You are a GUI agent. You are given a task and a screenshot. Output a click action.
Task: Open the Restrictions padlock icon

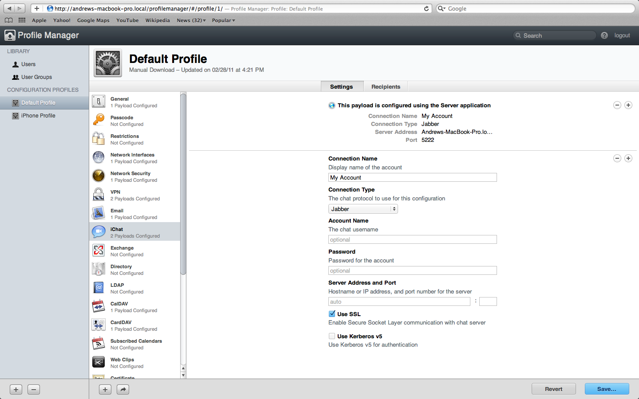[x=99, y=139]
